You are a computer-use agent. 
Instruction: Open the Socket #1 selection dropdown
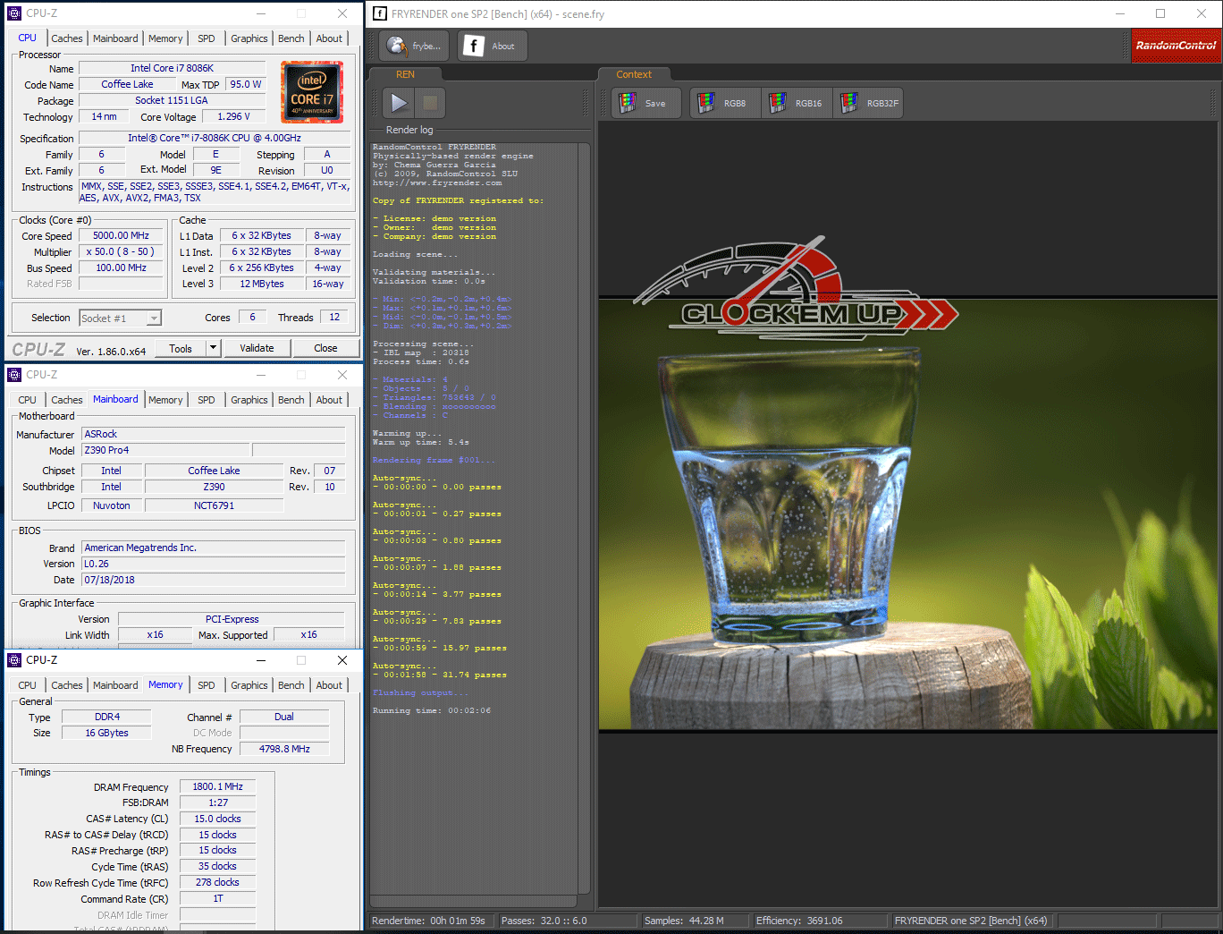pyautogui.click(x=120, y=318)
